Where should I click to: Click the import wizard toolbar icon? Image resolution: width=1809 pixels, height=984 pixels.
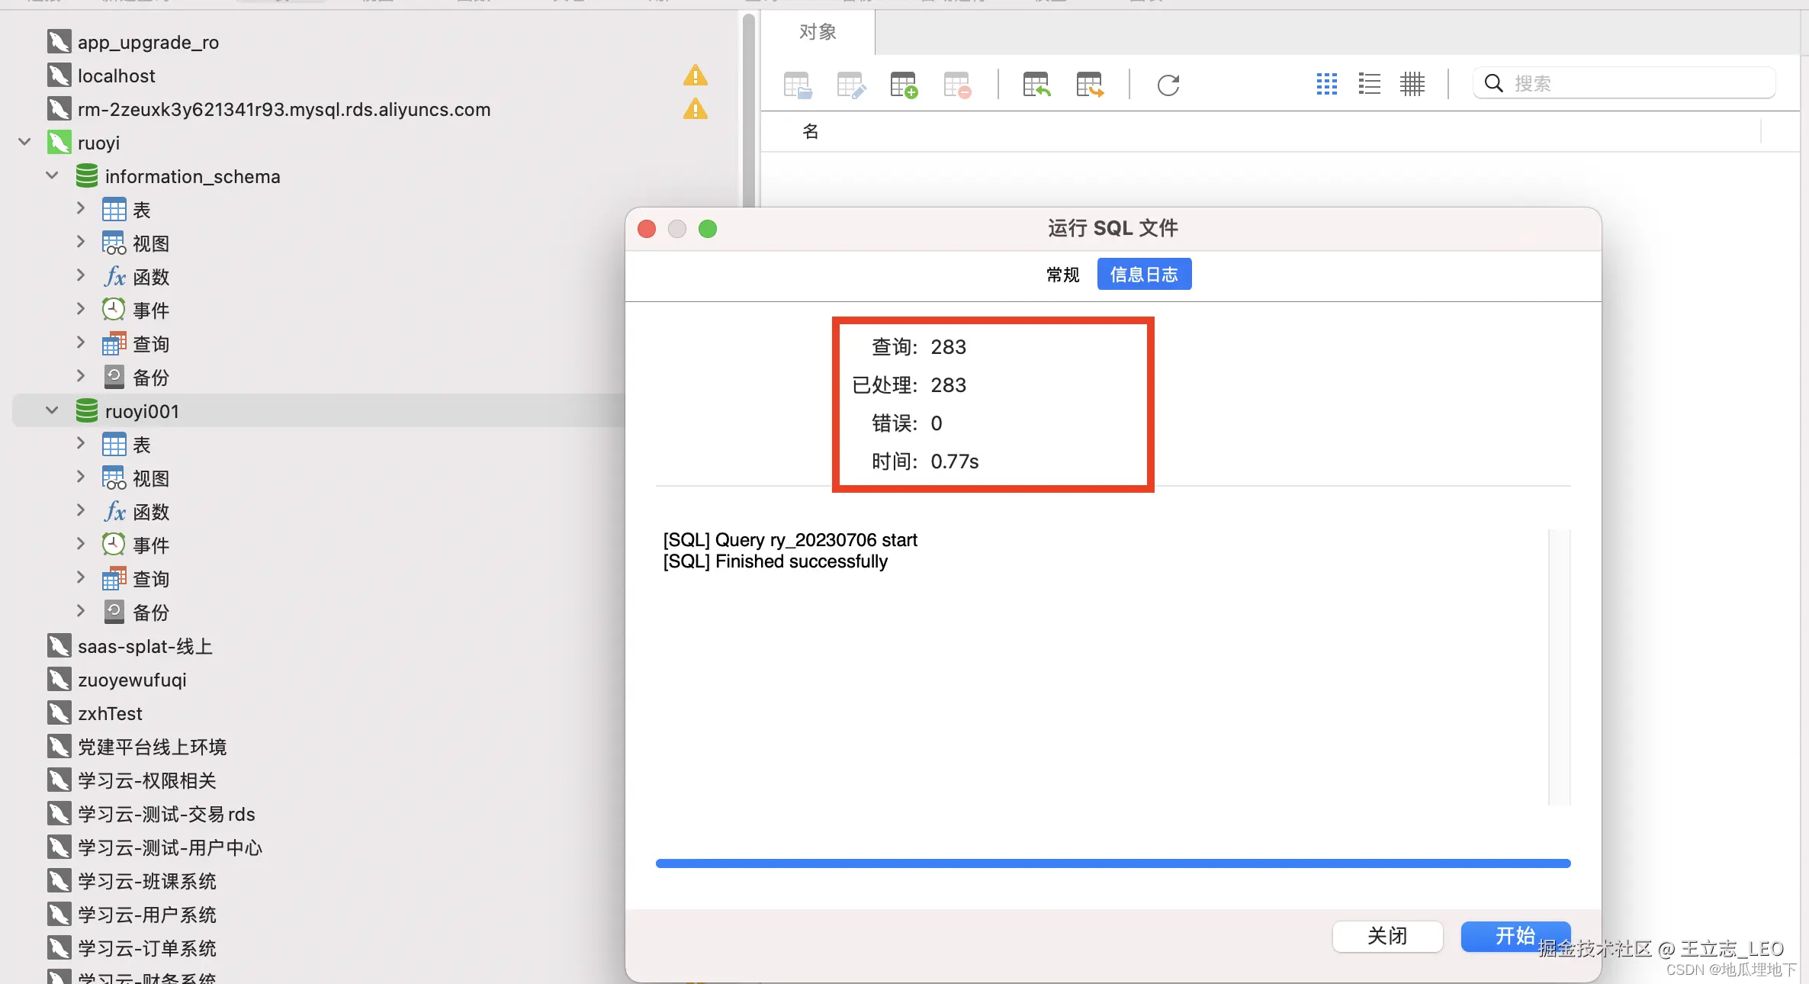(1036, 85)
